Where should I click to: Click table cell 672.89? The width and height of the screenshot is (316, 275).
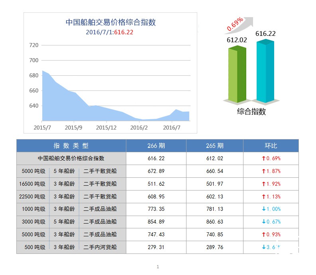pos(156,171)
